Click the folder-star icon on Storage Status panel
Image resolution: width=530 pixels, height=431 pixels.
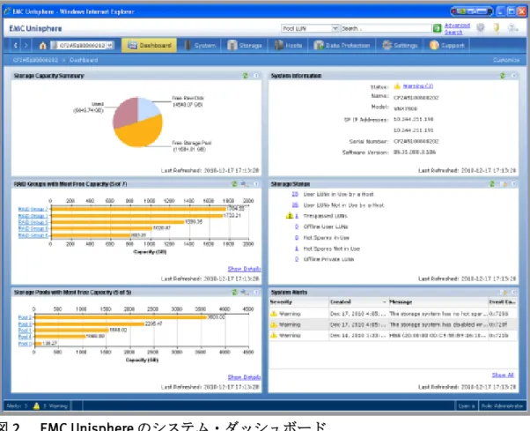[x=504, y=183]
